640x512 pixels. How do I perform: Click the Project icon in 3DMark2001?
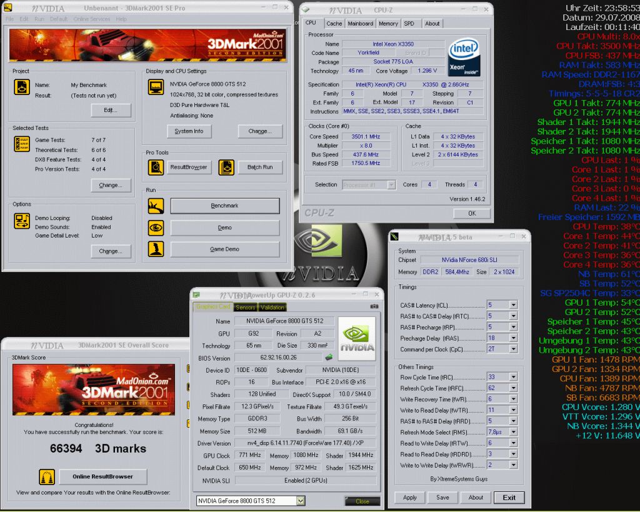[x=22, y=87]
